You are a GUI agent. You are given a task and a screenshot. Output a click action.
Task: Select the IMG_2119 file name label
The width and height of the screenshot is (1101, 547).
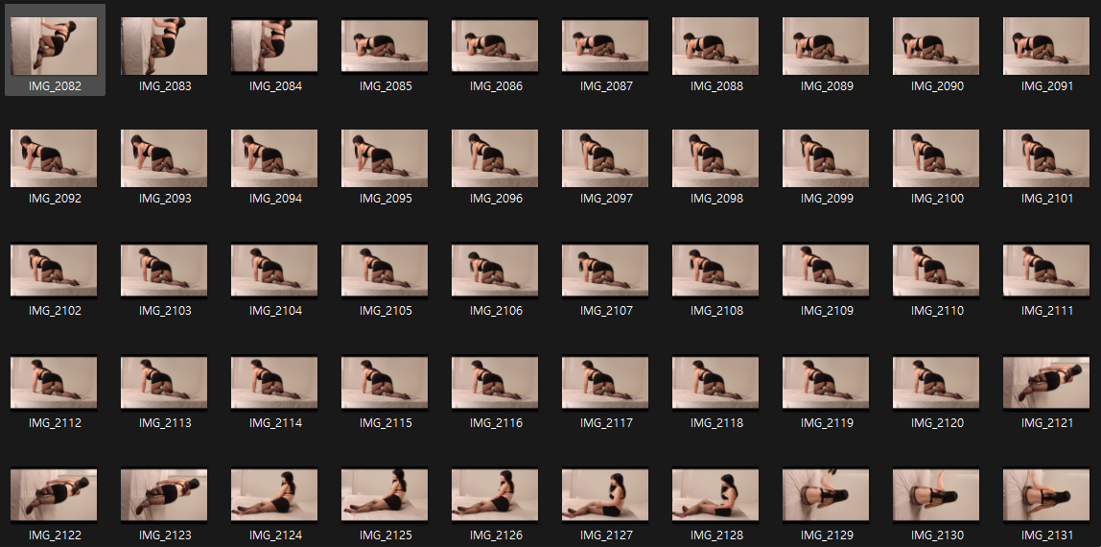coord(826,423)
